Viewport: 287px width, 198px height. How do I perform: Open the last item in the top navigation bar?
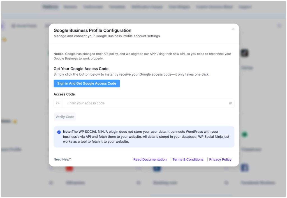(x=245, y=6)
